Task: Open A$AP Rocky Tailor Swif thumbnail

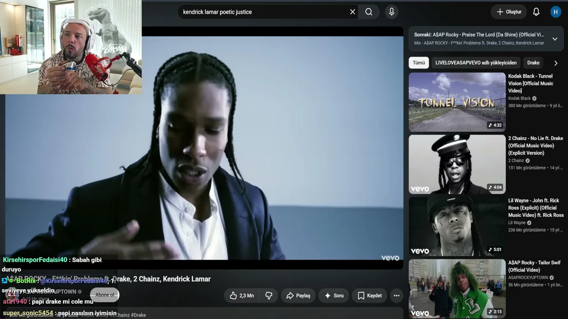Action: click(x=457, y=288)
